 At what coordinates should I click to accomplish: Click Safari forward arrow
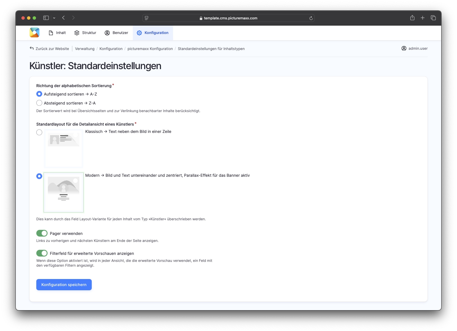click(73, 18)
